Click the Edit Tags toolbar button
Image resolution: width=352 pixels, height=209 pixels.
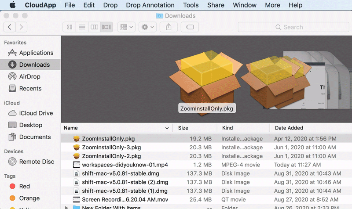coord(190,27)
